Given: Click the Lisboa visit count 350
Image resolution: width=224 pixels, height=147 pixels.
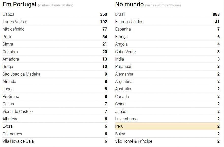Looking at the screenshot, I should coord(103,14).
